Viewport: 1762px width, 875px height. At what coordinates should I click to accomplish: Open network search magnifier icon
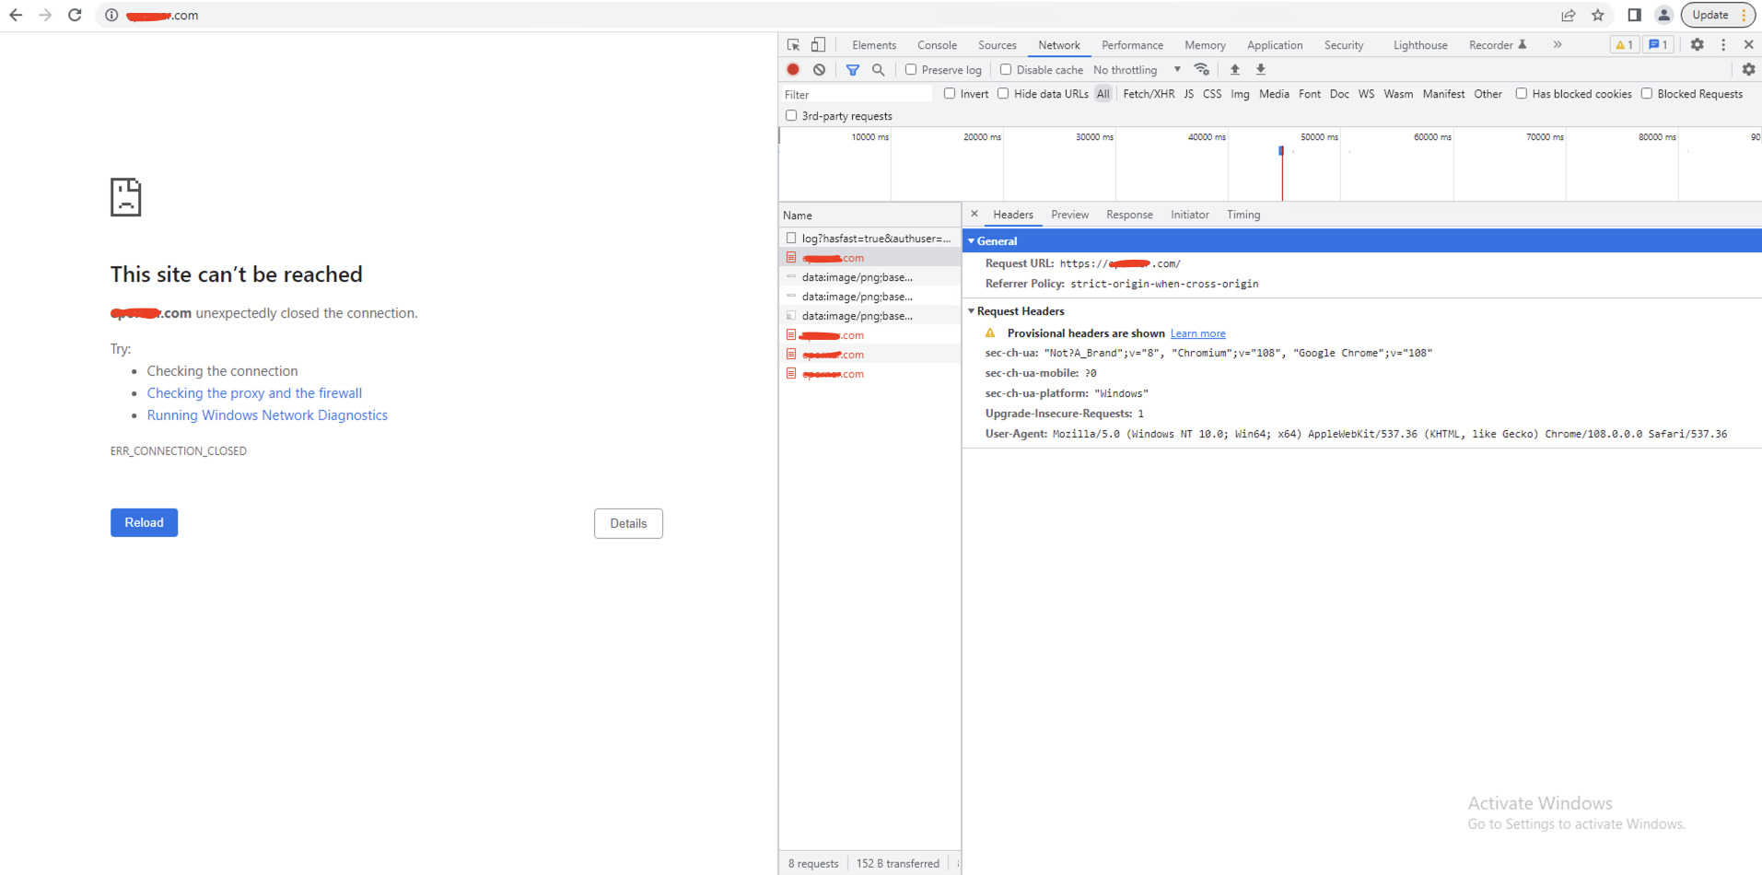point(879,69)
